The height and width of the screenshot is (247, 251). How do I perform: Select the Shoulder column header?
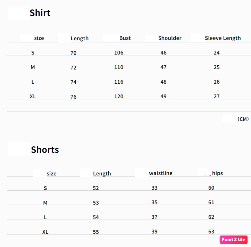coord(170,38)
